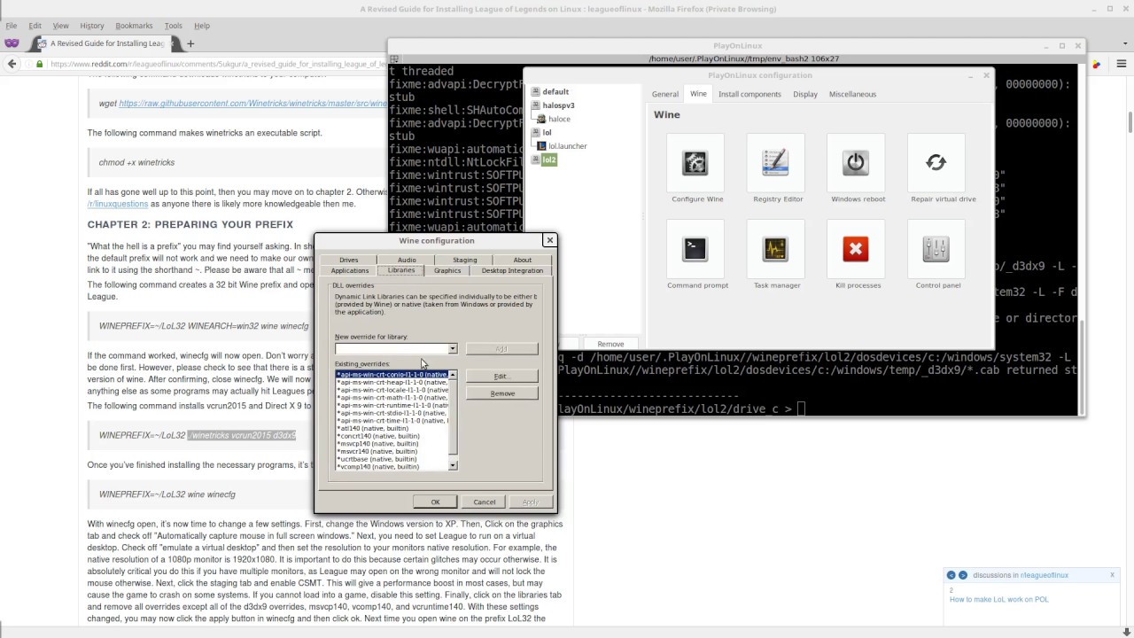1134x638 pixels.
Task: Open Configure Wine in PlayOnLinux configuration
Action: [x=695, y=163]
